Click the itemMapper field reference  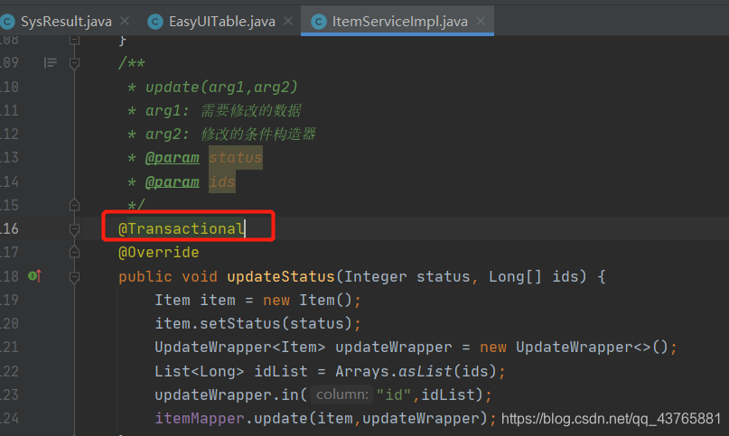point(200,418)
